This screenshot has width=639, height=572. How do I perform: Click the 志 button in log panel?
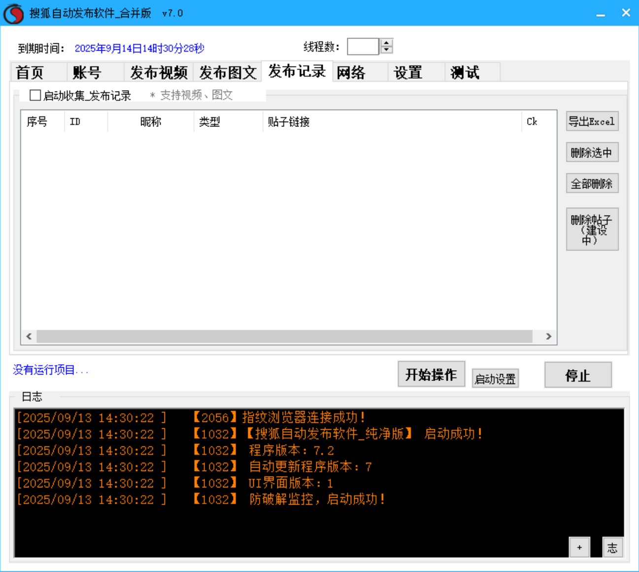[x=612, y=547]
